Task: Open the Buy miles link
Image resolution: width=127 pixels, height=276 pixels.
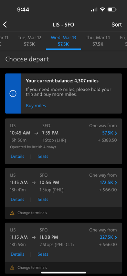Action: (36, 106)
